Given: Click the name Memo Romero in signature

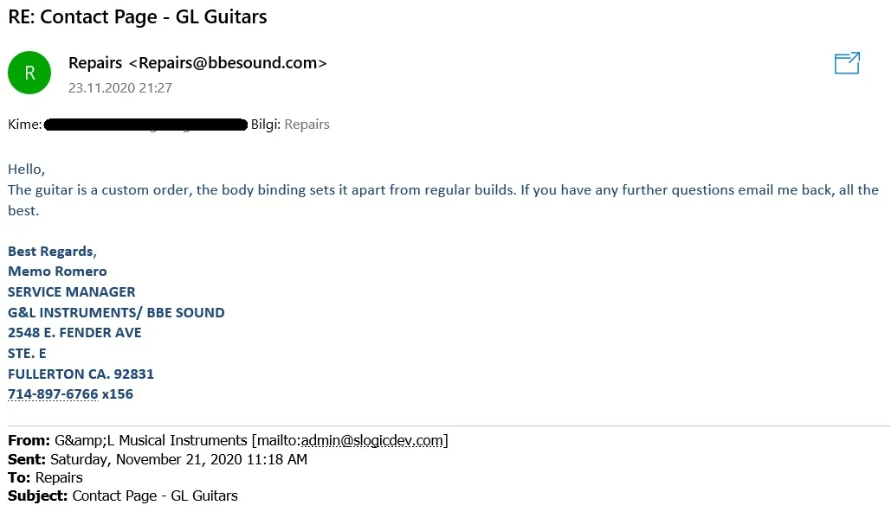Looking at the screenshot, I should click(57, 272).
